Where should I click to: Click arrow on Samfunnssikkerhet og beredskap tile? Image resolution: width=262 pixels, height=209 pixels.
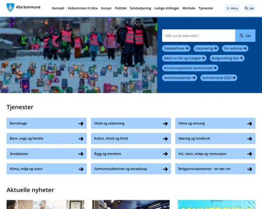point(165,169)
